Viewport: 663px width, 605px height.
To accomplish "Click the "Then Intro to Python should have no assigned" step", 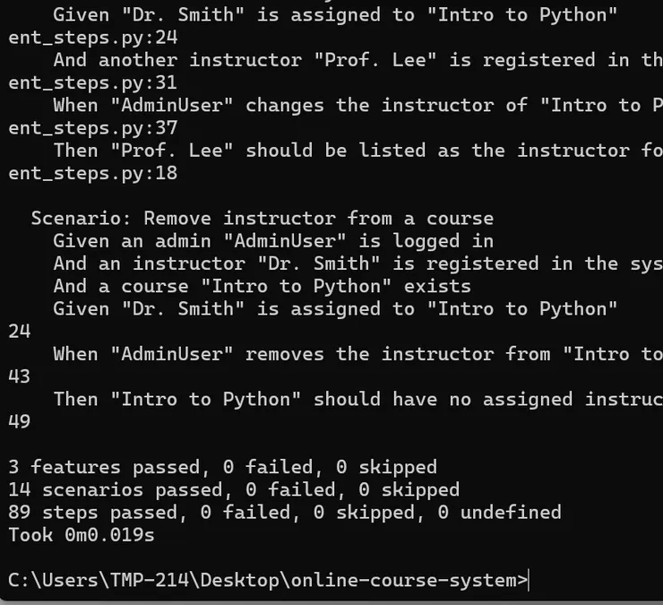I will coord(357,399).
